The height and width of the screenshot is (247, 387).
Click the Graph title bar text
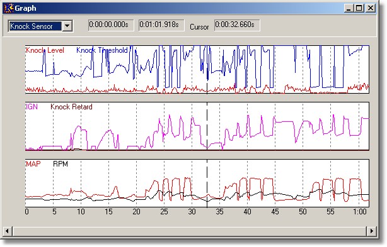tap(25, 8)
